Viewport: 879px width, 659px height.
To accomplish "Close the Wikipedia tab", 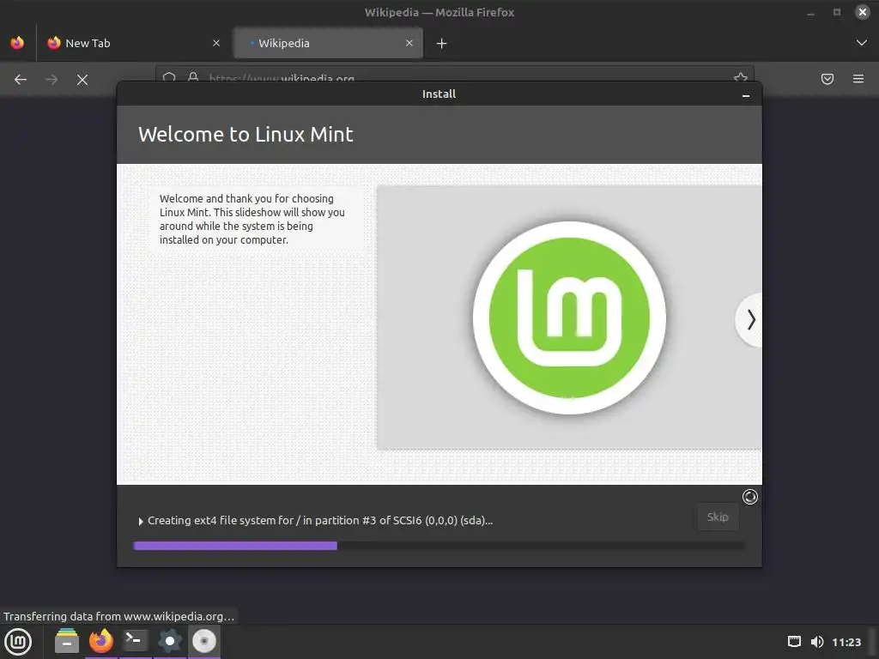I will pos(409,43).
